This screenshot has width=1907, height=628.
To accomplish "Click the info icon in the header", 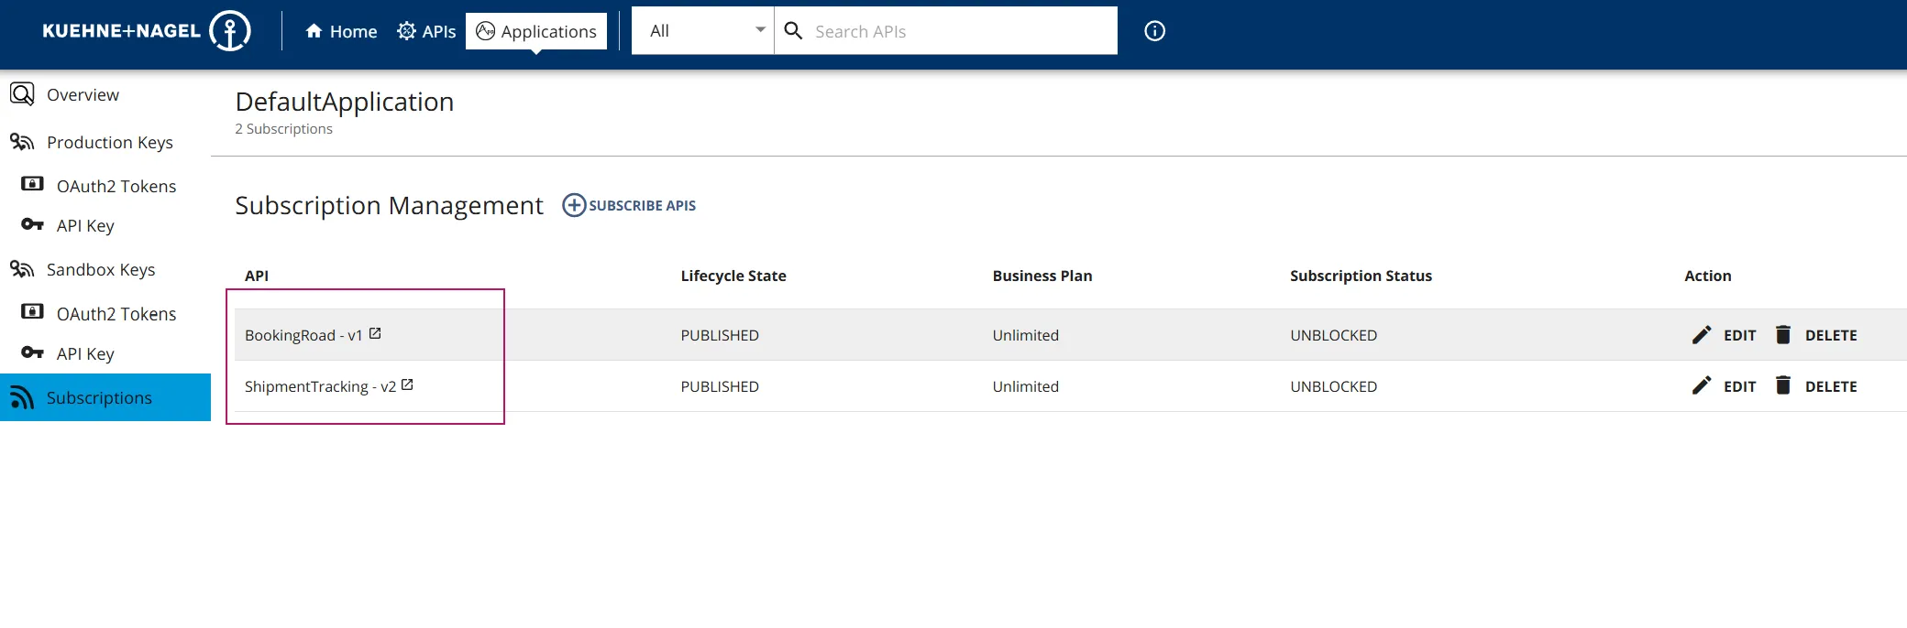I will coord(1154,31).
